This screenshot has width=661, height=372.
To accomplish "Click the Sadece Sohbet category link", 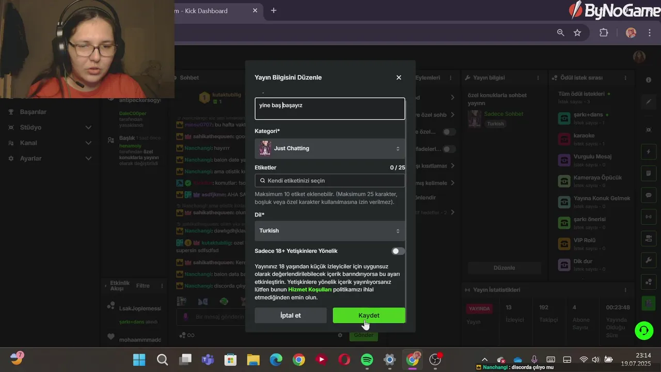I will (503, 114).
